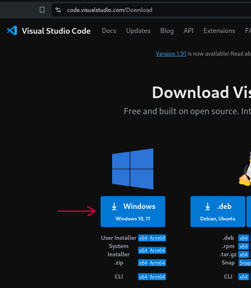Click the Visual Studio Code logo icon
Image resolution: width=251 pixels, height=288 pixels.
(x=12, y=30)
